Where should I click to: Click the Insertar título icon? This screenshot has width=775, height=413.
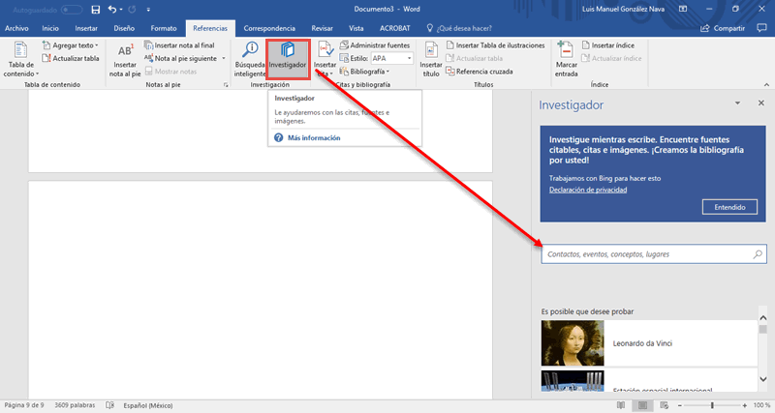point(431,58)
